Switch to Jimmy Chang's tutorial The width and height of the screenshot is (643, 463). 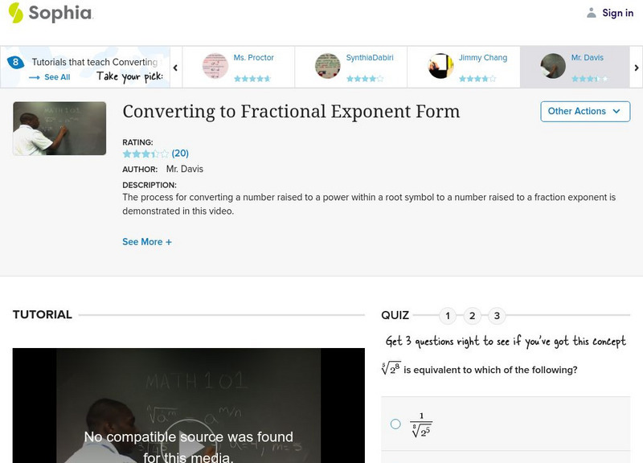click(481, 57)
